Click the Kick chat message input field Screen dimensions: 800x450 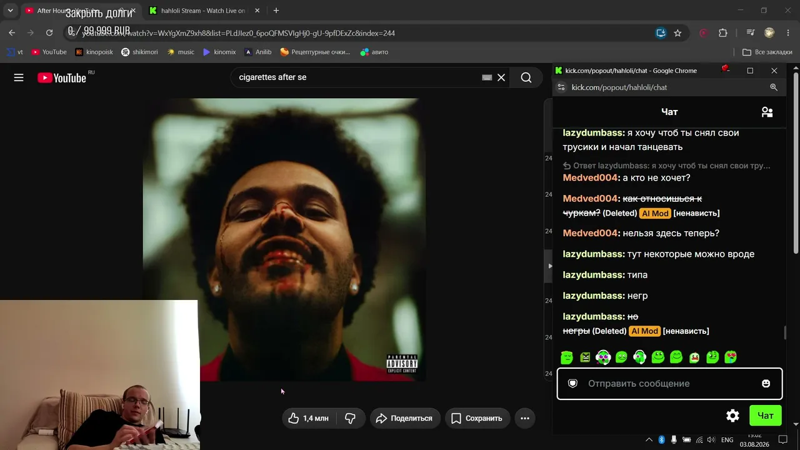pyautogui.click(x=669, y=384)
